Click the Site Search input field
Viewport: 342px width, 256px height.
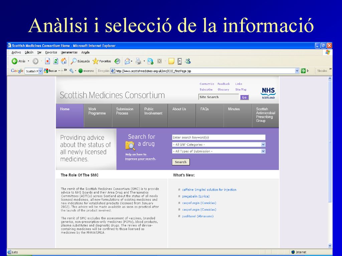click(x=218, y=97)
